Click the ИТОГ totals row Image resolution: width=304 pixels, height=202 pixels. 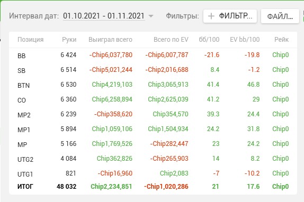coord(153,187)
